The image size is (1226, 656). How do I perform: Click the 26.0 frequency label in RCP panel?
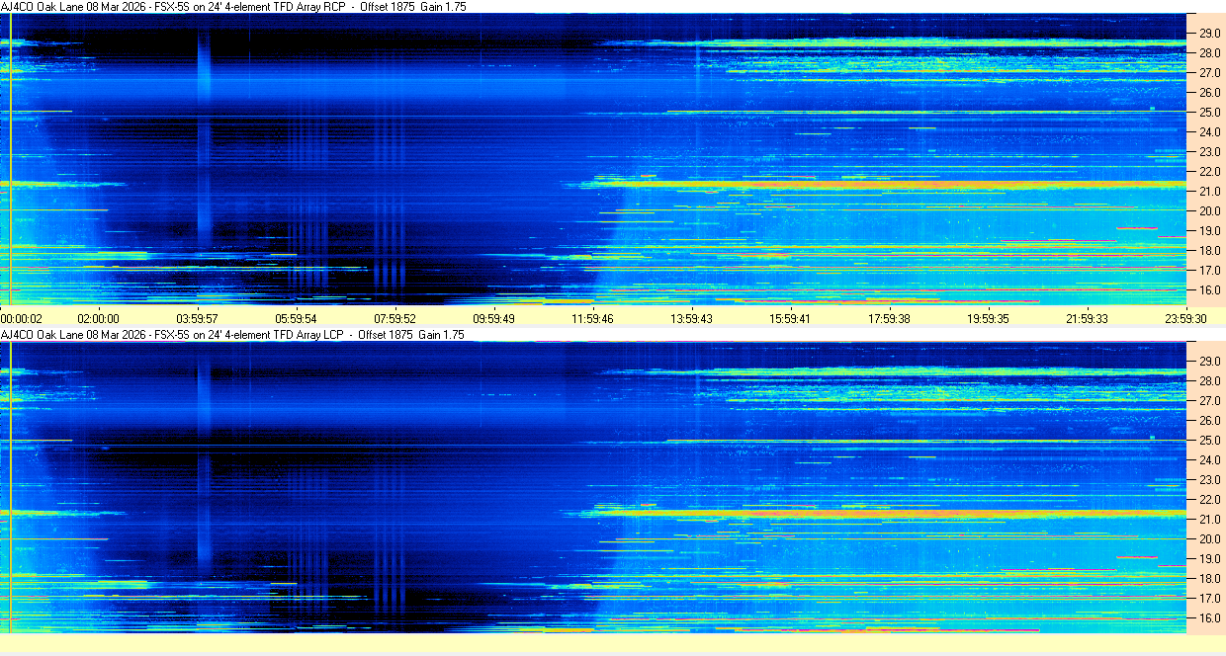coord(1209,93)
